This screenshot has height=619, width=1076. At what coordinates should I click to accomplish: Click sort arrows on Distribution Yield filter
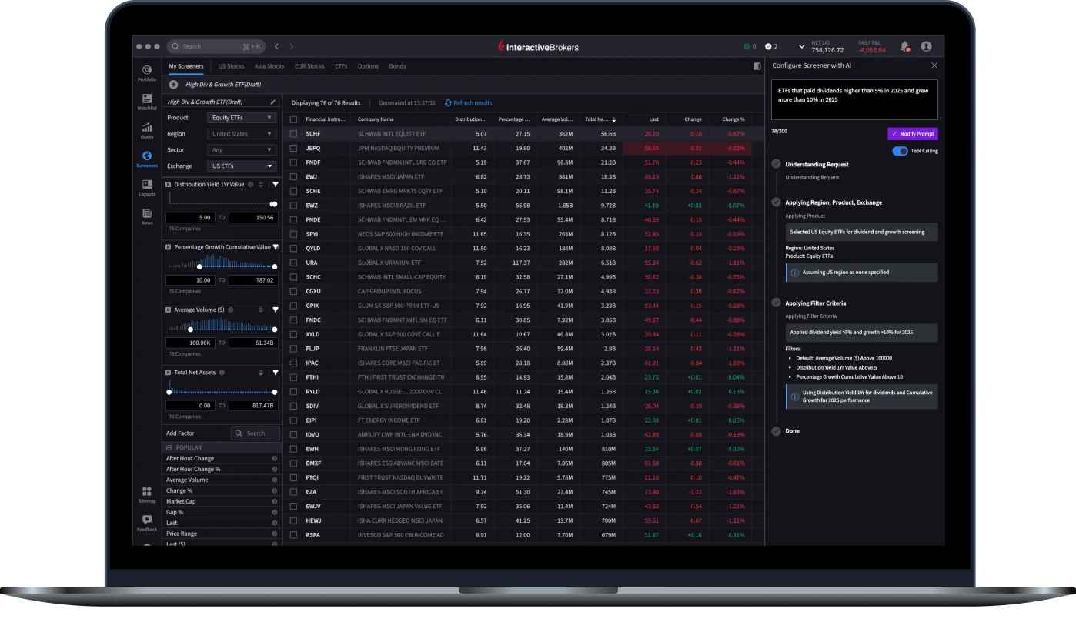(x=261, y=184)
